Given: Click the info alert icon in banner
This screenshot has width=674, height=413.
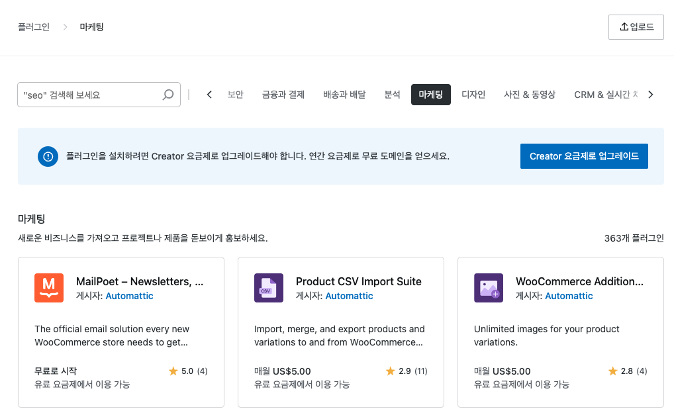Looking at the screenshot, I should pyautogui.click(x=48, y=157).
